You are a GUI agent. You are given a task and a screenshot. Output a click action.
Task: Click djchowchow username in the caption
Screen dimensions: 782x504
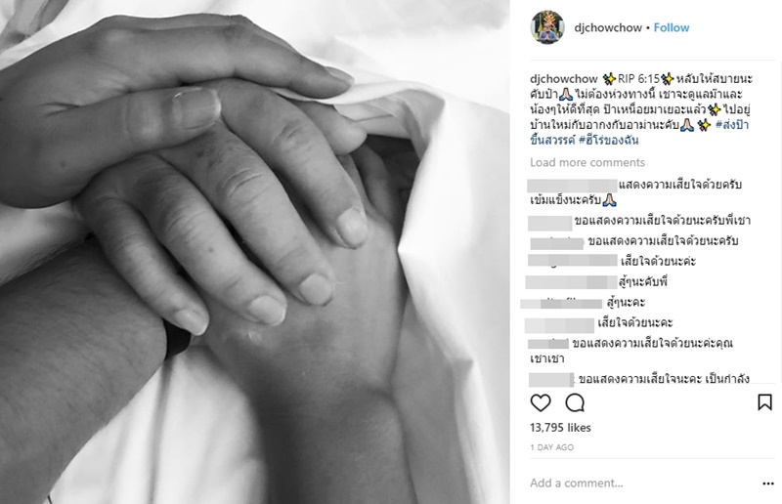[564, 79]
